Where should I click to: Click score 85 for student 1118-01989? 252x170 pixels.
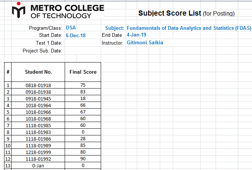coord(83,145)
